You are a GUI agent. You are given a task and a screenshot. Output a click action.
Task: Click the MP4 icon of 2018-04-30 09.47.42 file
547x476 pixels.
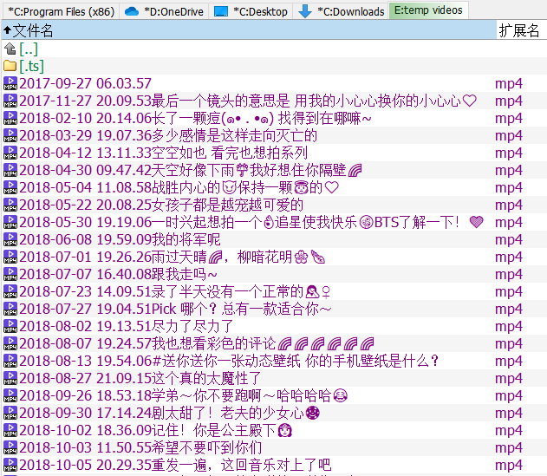coord(10,170)
